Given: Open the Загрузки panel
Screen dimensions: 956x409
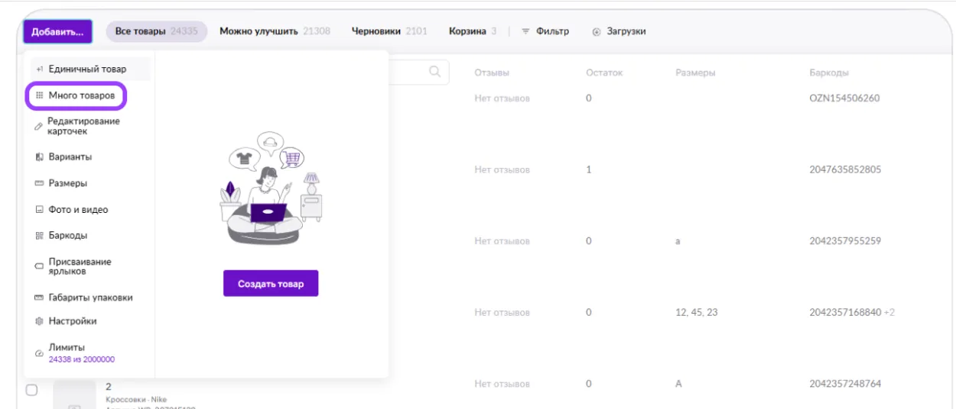Looking at the screenshot, I should pyautogui.click(x=619, y=32).
